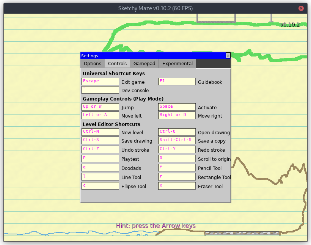Switch to the Options tab
This screenshot has width=311, height=245.
click(x=93, y=64)
